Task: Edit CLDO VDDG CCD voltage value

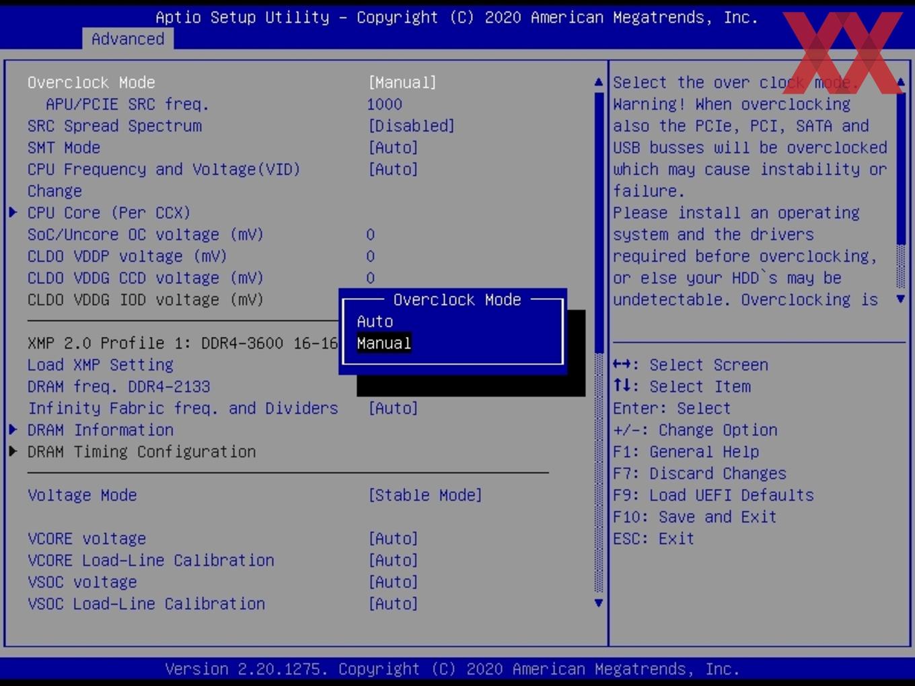Action: (x=370, y=278)
